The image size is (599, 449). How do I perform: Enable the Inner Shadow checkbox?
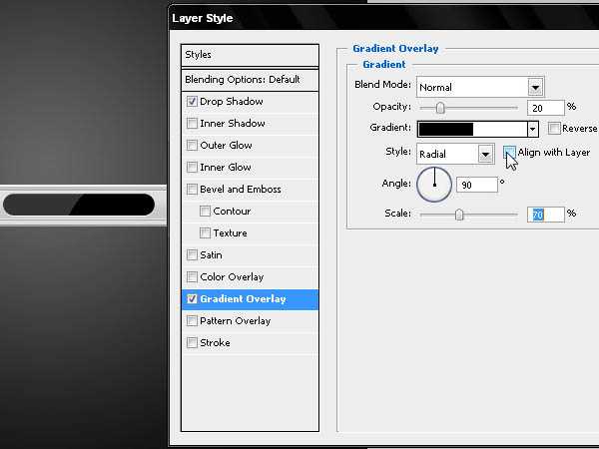point(192,124)
